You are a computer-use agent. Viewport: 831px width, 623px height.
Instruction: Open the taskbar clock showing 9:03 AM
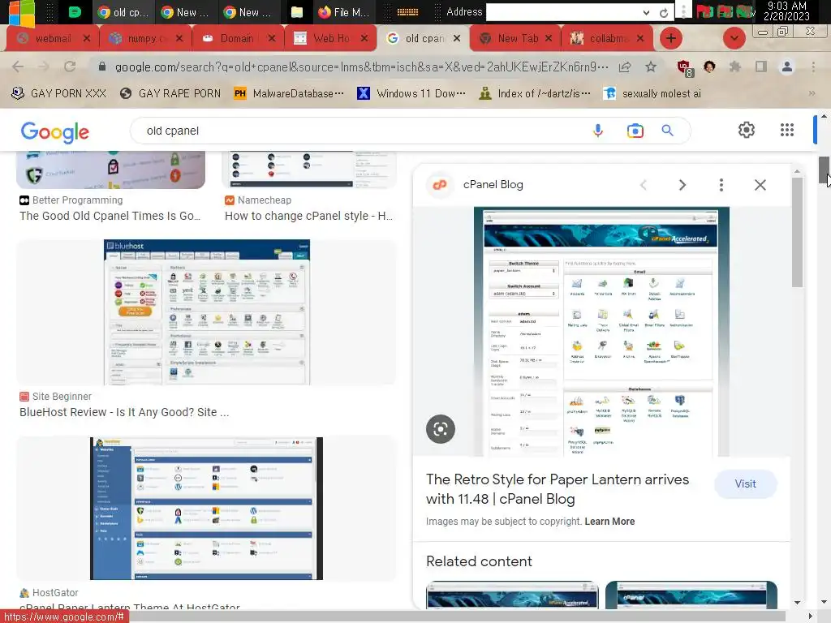tap(786, 11)
